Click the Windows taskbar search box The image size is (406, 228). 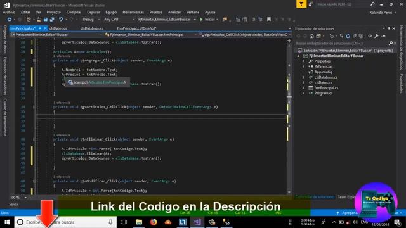coord(65,222)
